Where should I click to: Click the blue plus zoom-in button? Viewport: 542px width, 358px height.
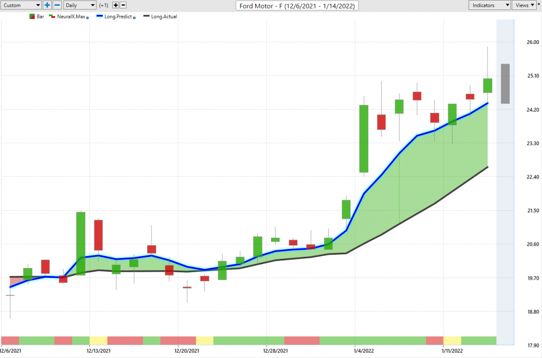[x=47, y=5]
